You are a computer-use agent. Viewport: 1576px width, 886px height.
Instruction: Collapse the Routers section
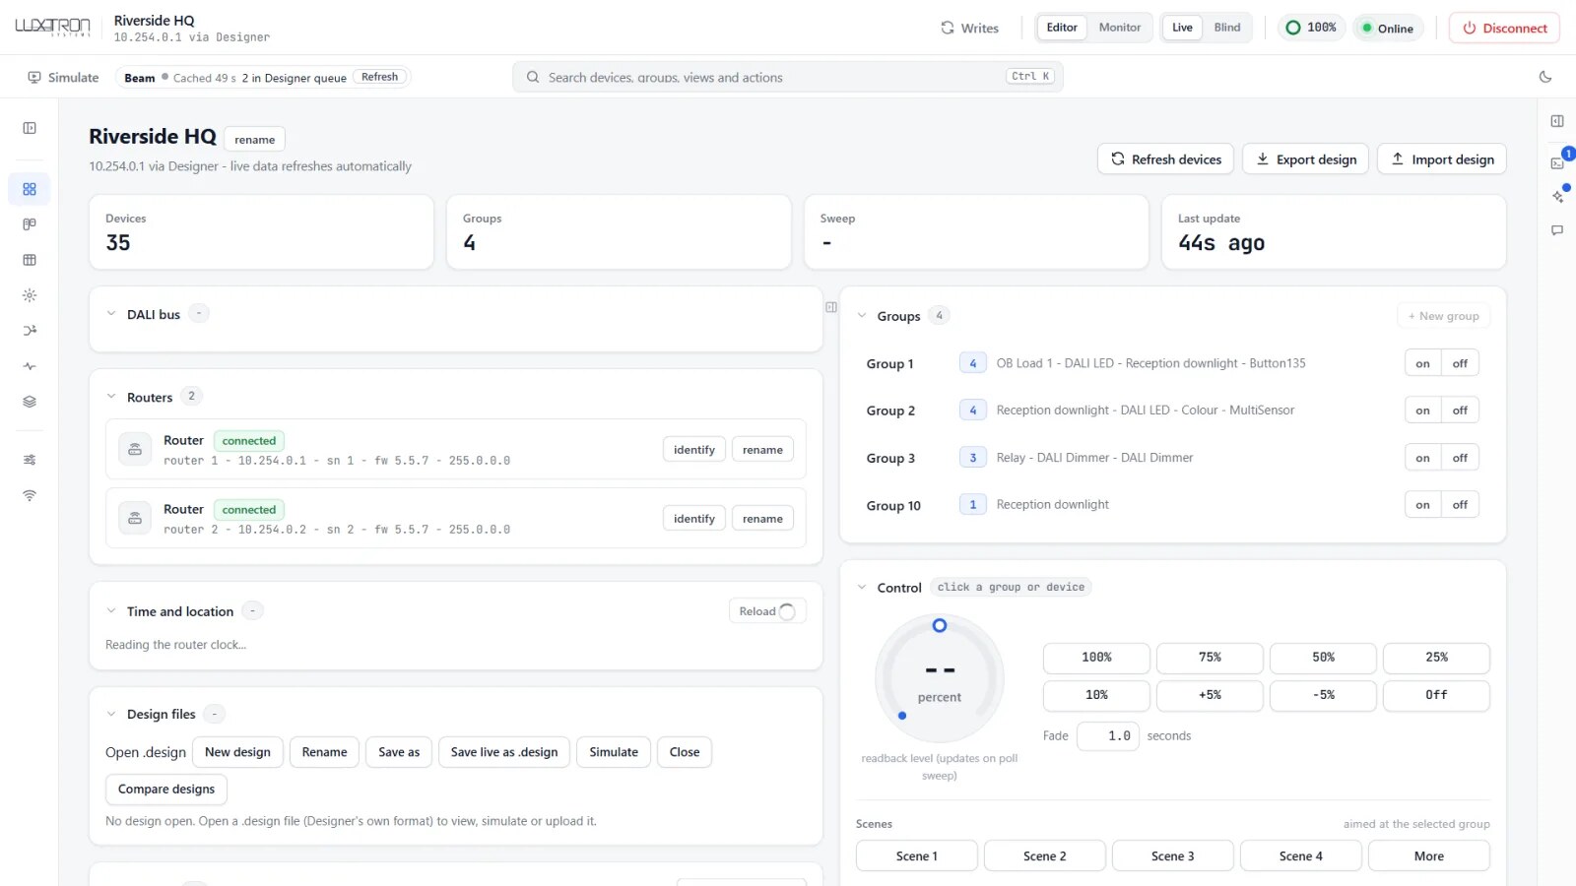click(x=111, y=397)
